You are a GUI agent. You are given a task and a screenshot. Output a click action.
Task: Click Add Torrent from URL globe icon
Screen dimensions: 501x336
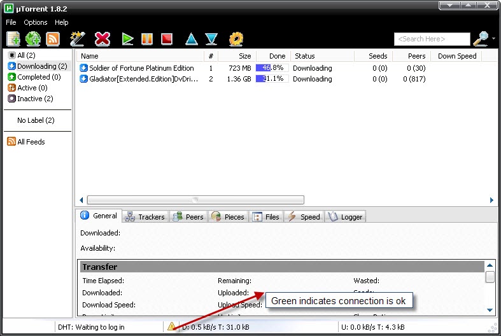click(x=33, y=39)
